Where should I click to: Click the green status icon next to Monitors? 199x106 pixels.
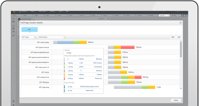[x=20, y=11]
